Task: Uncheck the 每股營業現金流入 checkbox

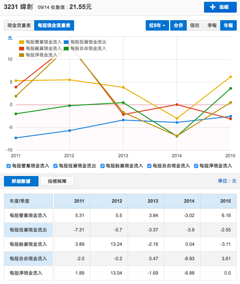Action: pos(9,166)
